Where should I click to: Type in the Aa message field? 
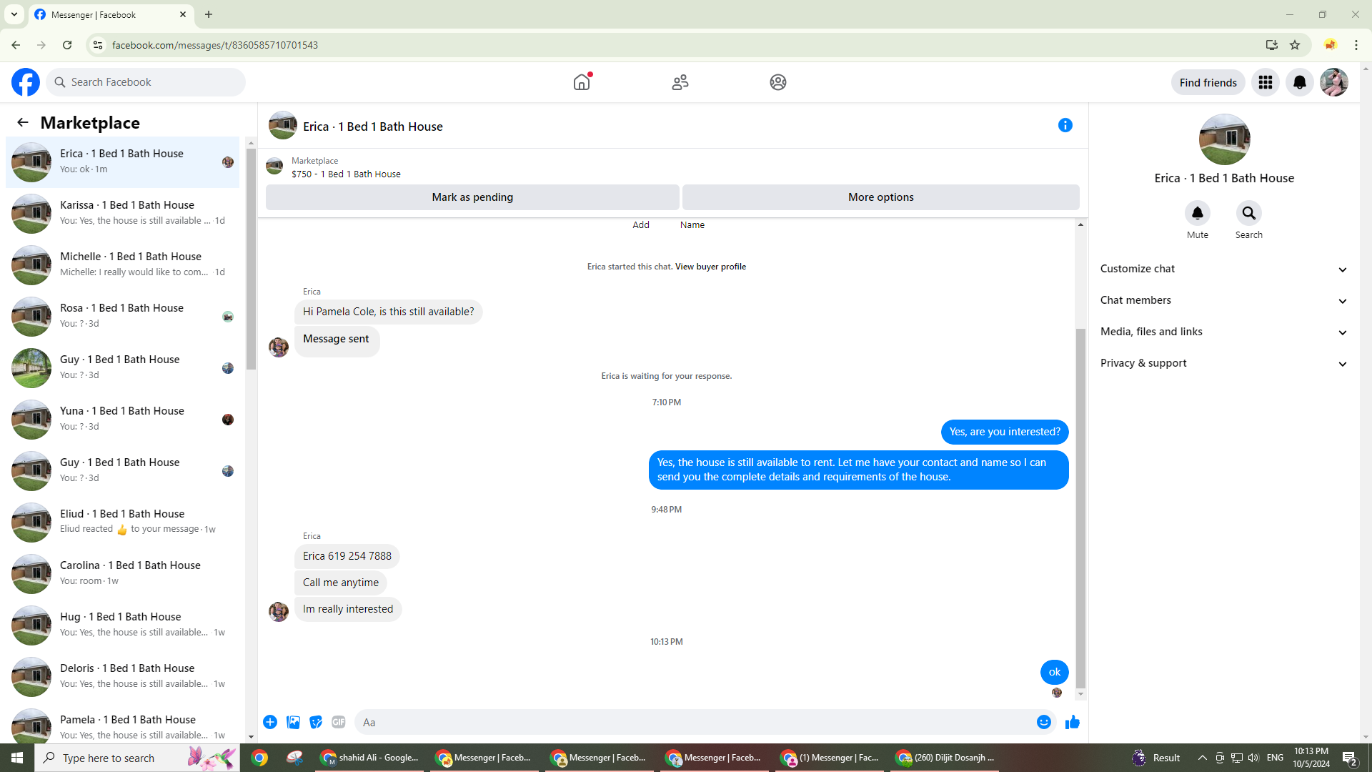pyautogui.click(x=693, y=723)
